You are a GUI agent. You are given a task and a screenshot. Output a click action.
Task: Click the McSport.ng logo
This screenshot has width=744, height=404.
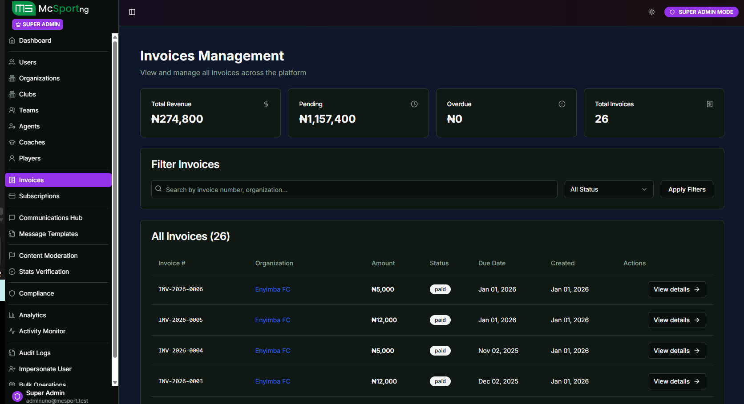(x=51, y=9)
